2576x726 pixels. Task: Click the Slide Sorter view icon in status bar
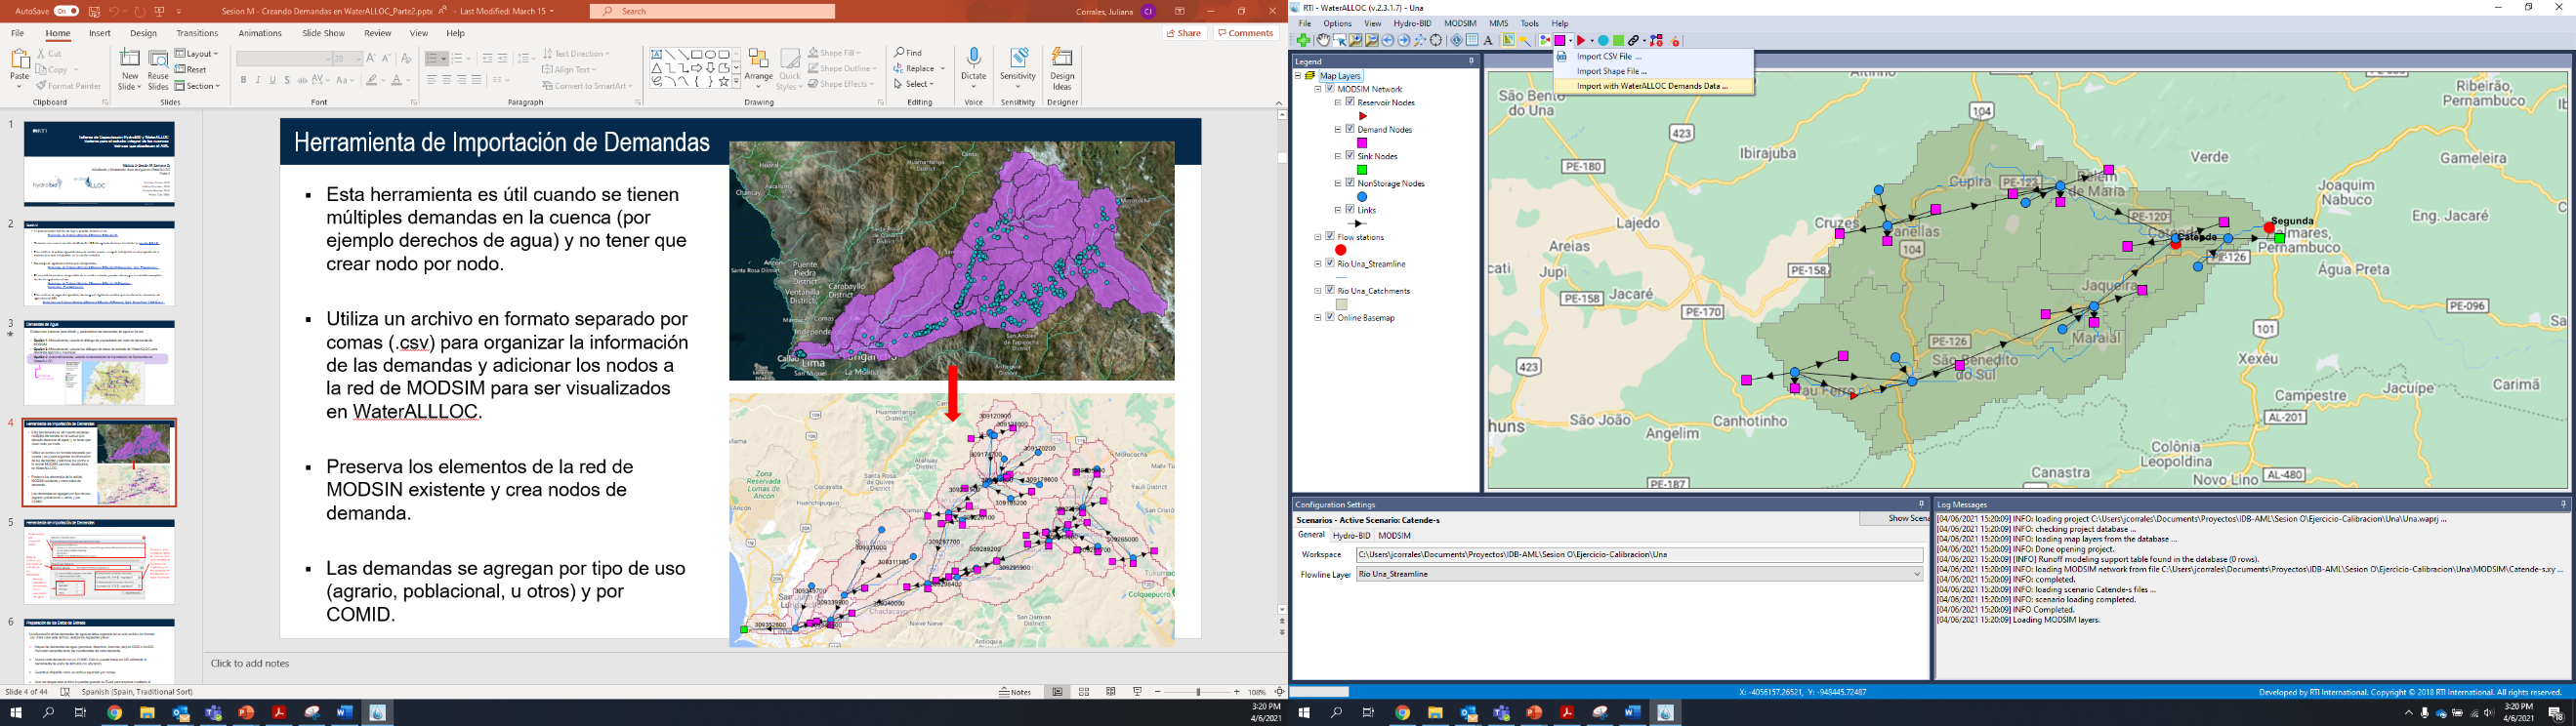pos(1084,691)
